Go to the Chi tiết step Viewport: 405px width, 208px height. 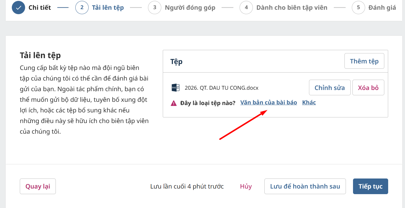(40, 8)
